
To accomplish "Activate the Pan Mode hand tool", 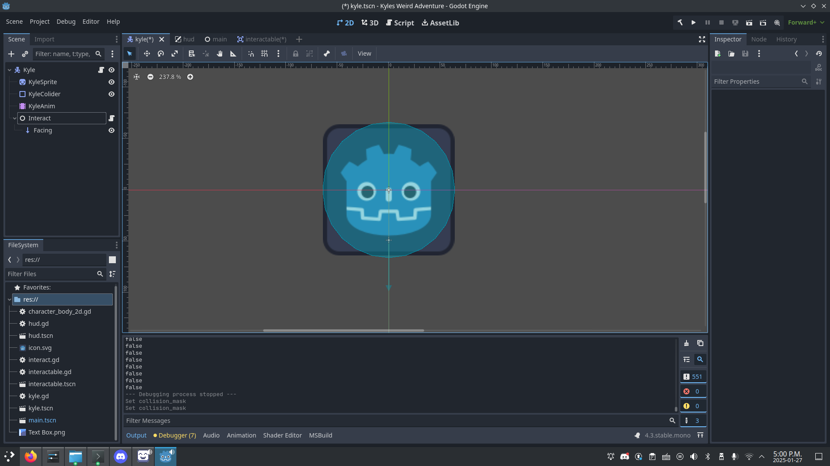I will (220, 54).
